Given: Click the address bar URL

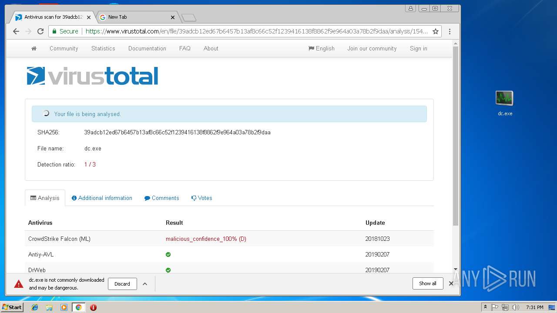Looking at the screenshot, I should [x=256, y=31].
